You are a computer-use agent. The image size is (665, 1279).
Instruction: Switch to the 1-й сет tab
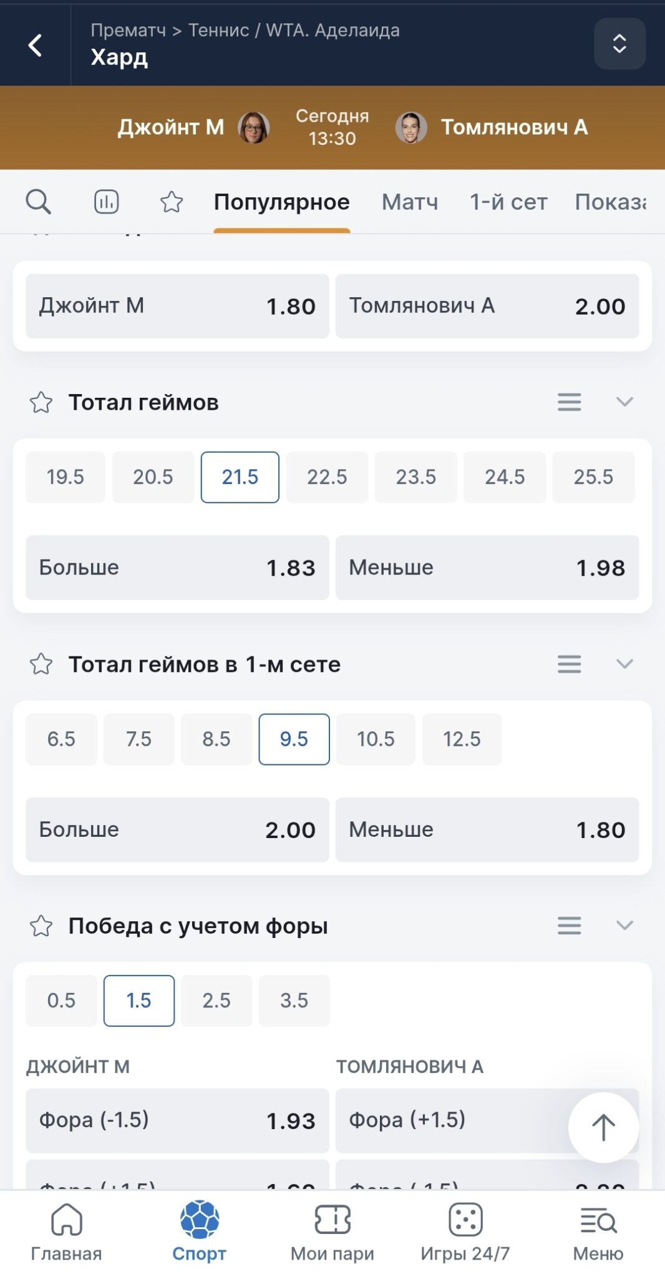508,202
